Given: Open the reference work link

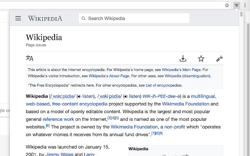Looking at the screenshot, I should point(58,119).
